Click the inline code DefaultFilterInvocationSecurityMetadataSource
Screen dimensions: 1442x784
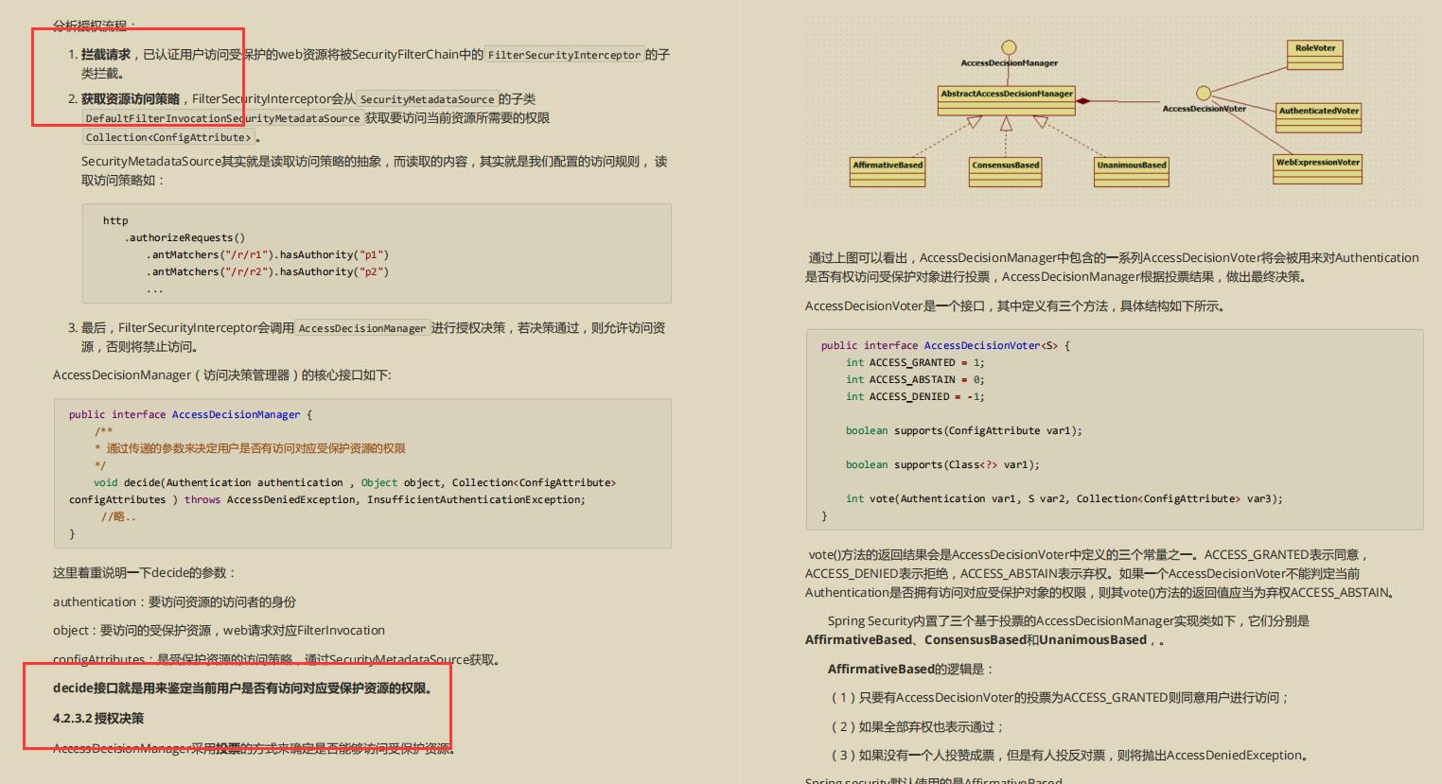(222, 118)
